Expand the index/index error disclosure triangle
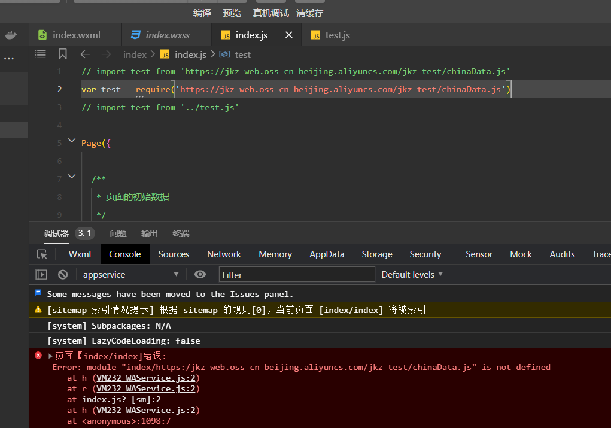 [x=50, y=356]
